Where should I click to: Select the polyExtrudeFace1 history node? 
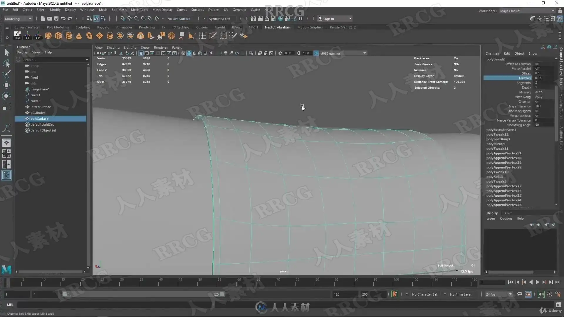point(501,130)
